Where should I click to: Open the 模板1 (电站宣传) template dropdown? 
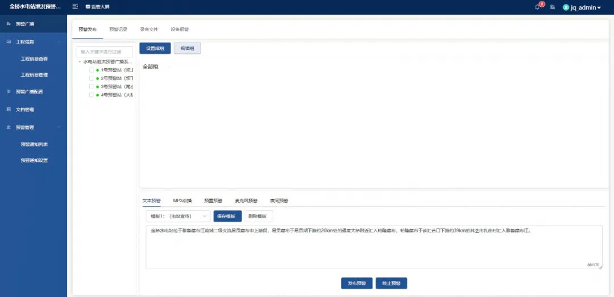pyautogui.click(x=178, y=216)
